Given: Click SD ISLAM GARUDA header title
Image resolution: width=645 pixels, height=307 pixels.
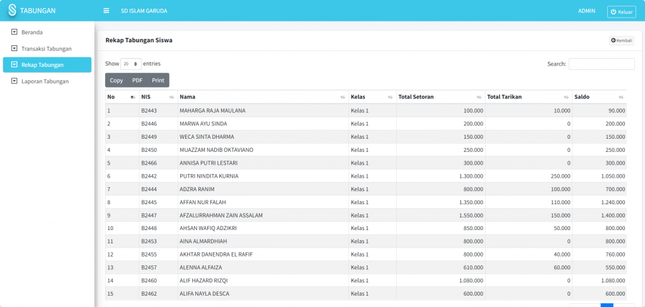Looking at the screenshot, I should [144, 11].
